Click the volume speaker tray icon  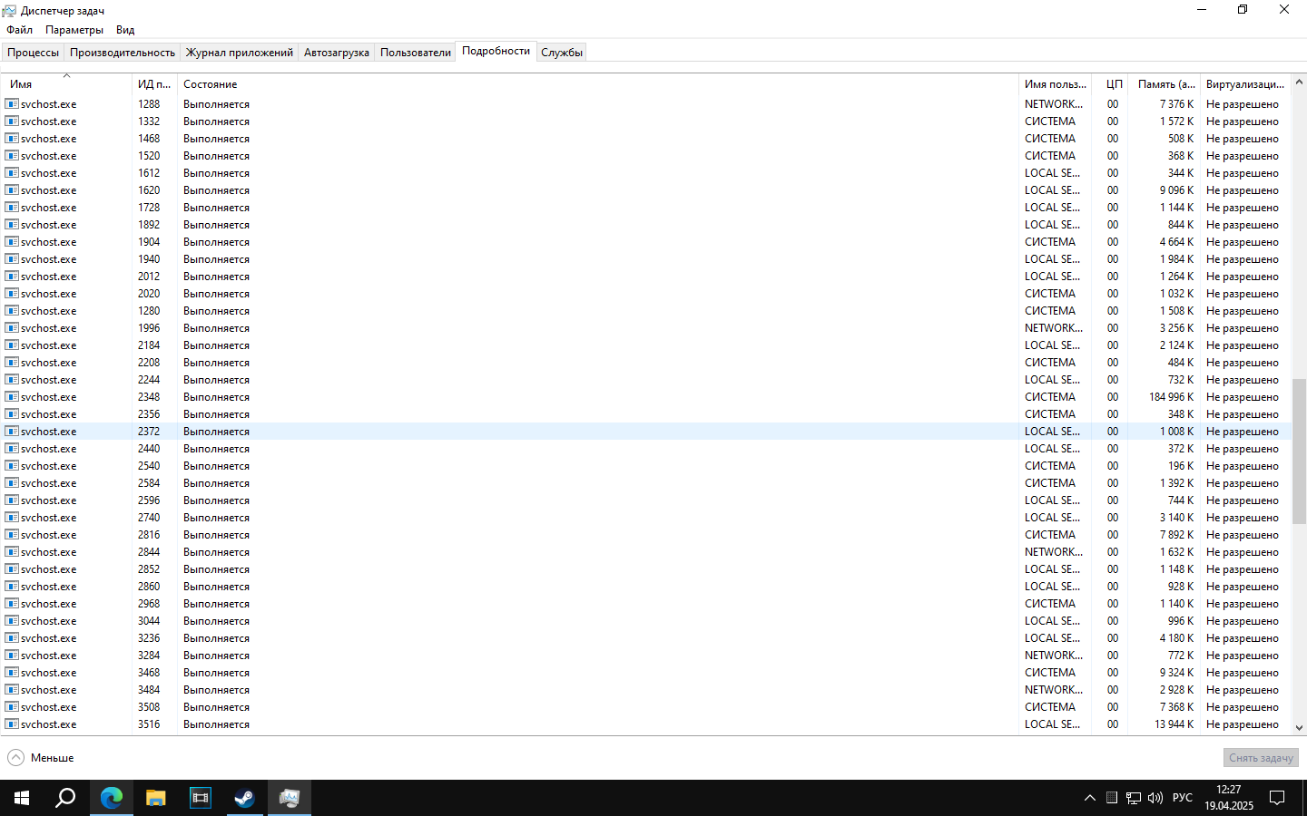[x=1155, y=798]
